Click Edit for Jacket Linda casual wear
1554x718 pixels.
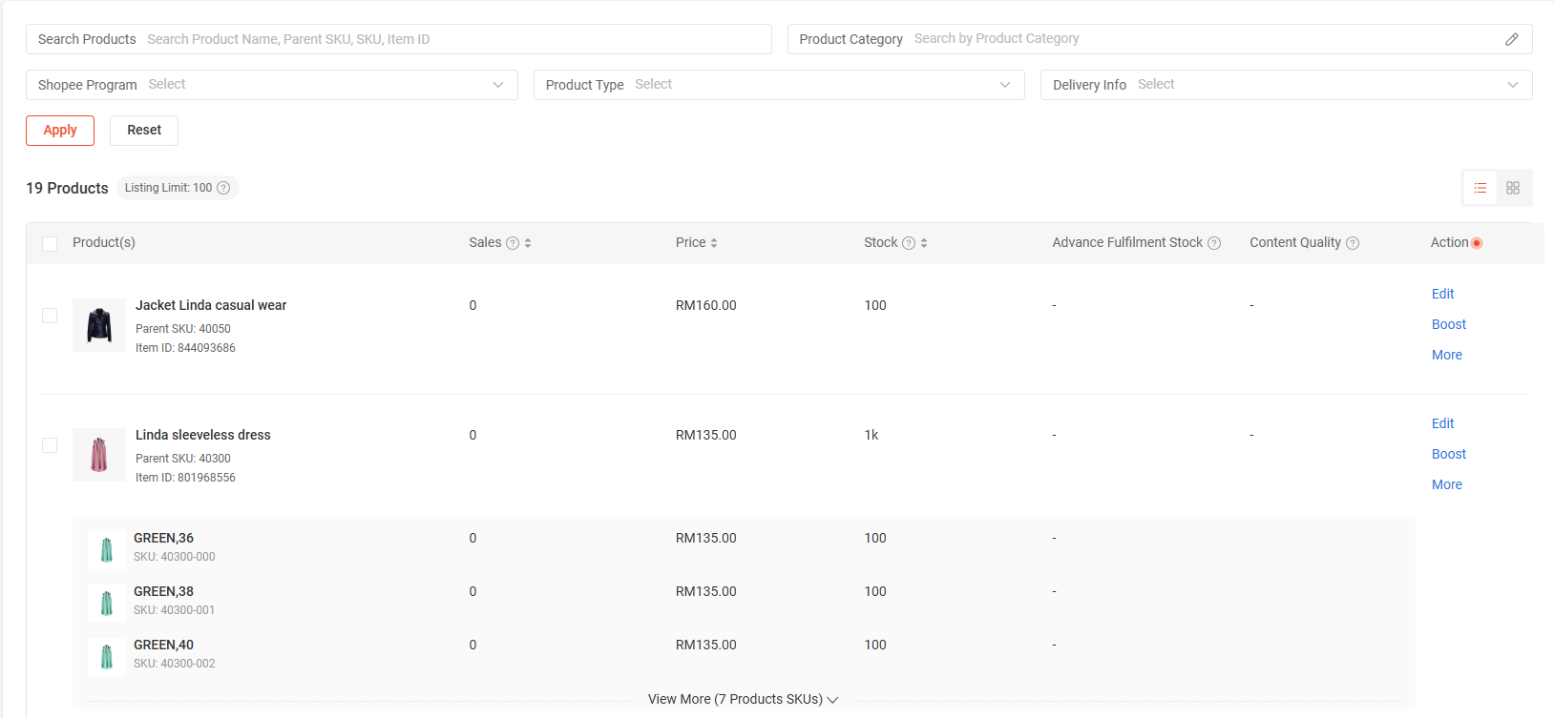pos(1442,294)
